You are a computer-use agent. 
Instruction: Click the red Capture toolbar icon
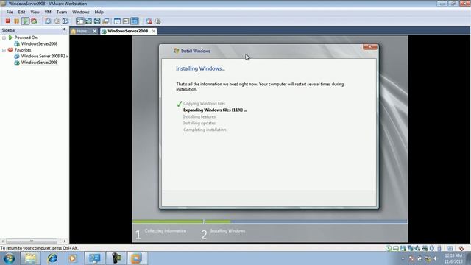(149, 21)
